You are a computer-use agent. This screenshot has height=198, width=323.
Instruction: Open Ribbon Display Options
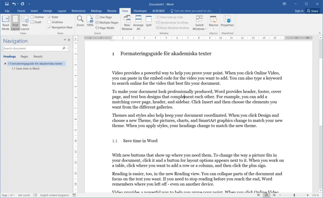point(284,4)
